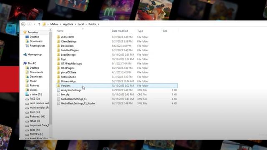Viewport: 267px width, 150px height.
Task: Open the MOVIES (L:) drive
Action: click(36, 134)
